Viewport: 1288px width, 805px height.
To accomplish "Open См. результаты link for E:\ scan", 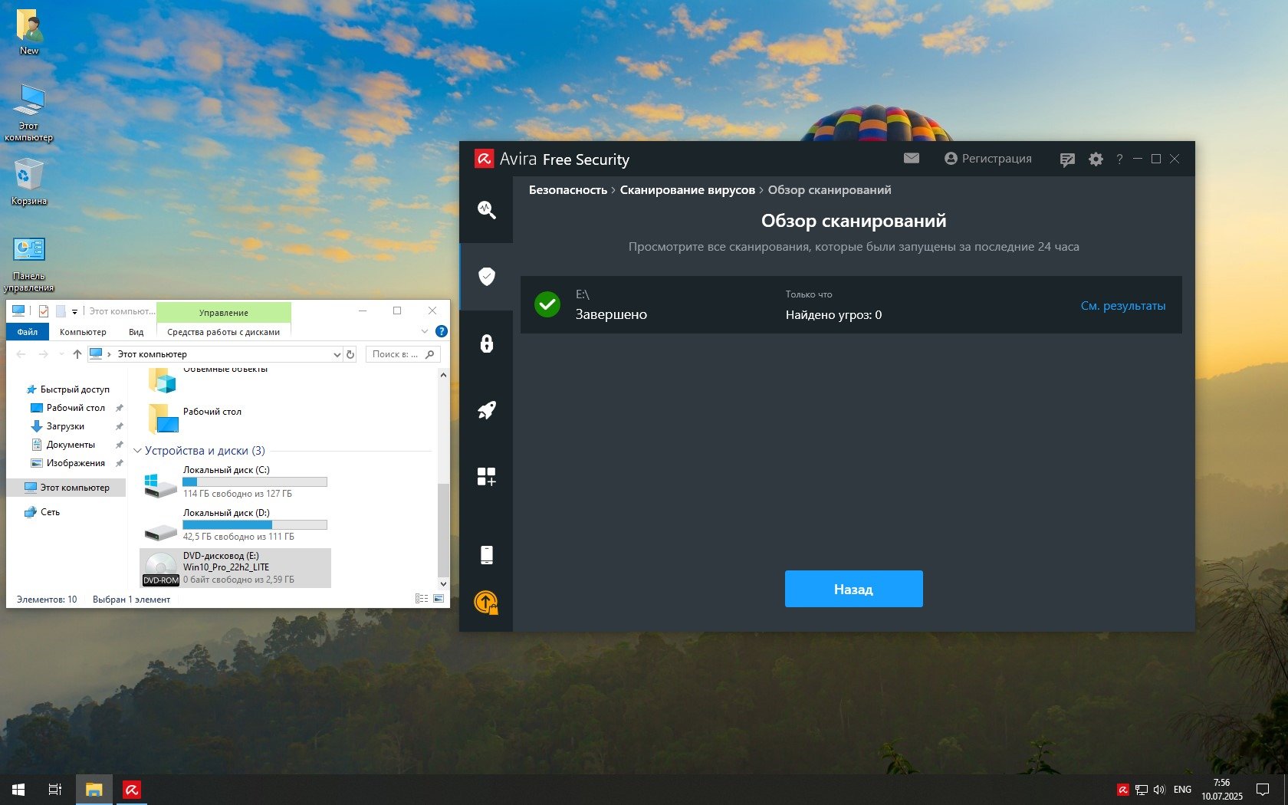I will 1122,306.
